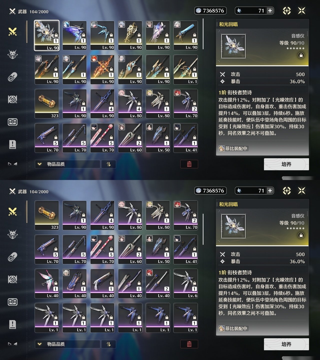The height and width of the screenshot is (360, 320).
Task: Toggle the sort order arrows in the top panel
Action: pyautogui.click(x=108, y=164)
